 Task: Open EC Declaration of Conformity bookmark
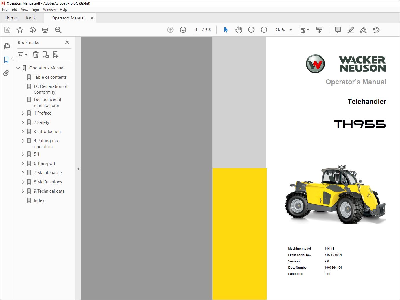[x=51, y=89]
